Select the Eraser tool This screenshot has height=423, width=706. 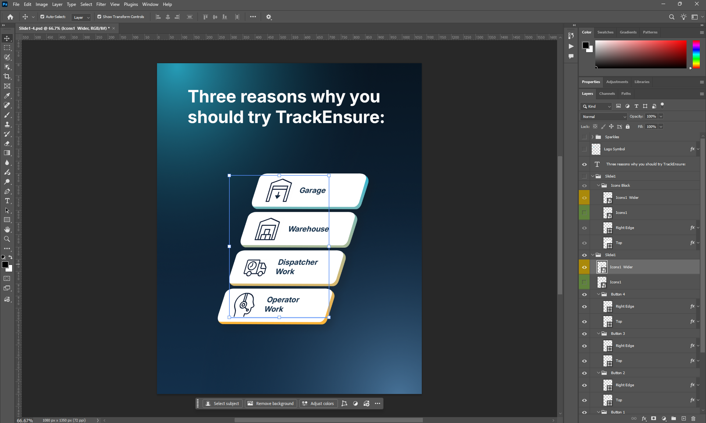(x=7, y=143)
